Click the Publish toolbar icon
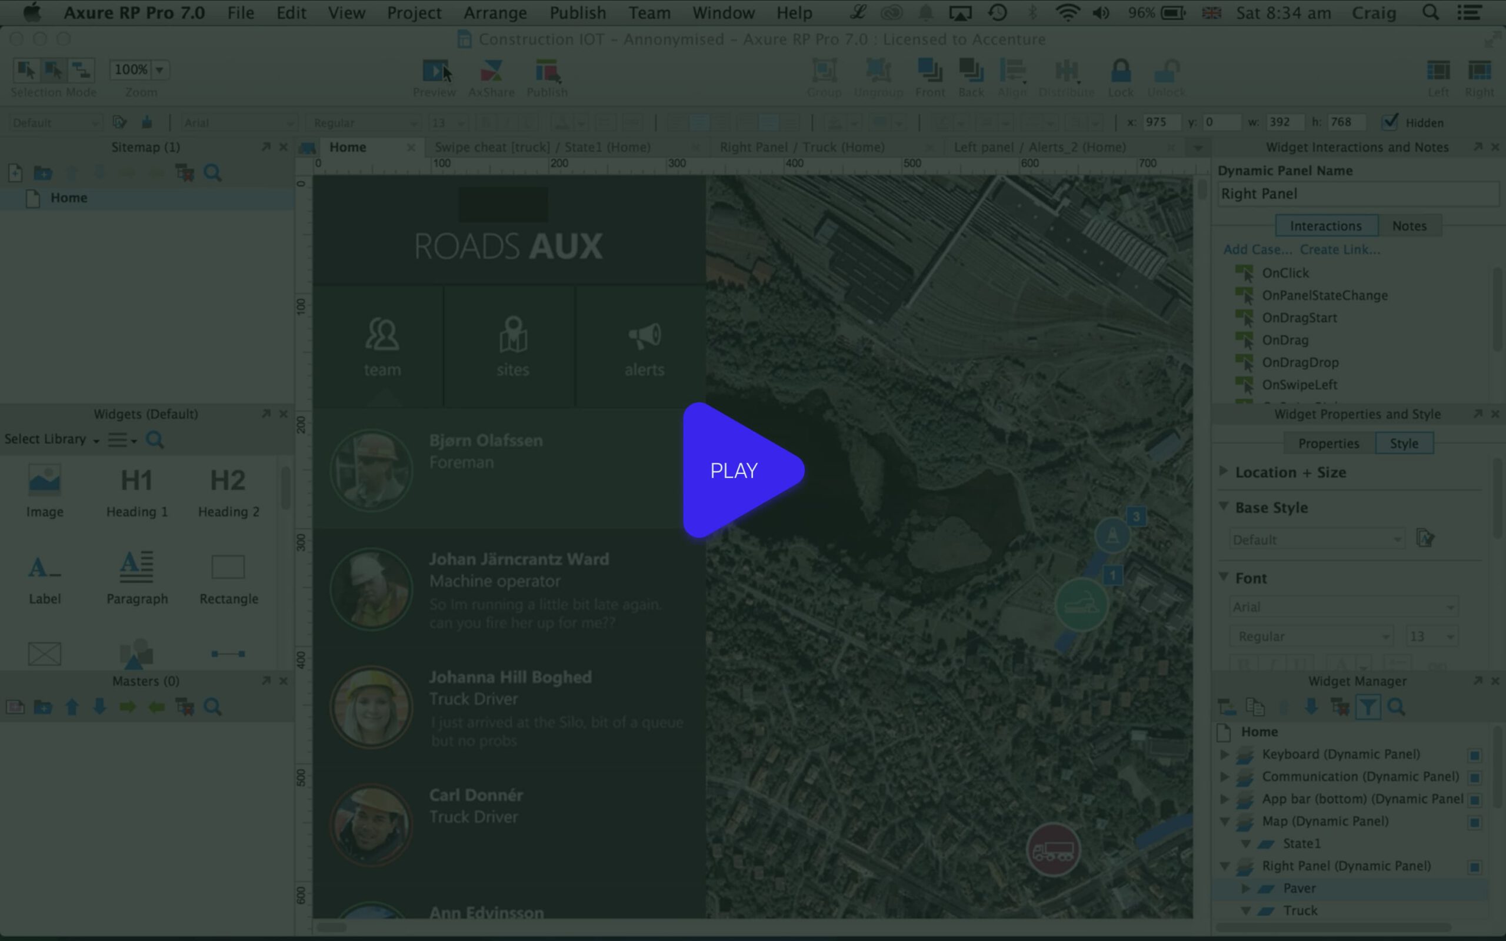Image resolution: width=1506 pixels, height=941 pixels. [x=547, y=72]
